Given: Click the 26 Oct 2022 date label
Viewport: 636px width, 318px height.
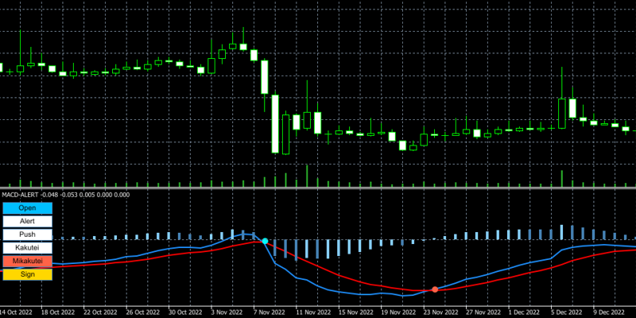Looking at the screenshot, I should point(143,312).
